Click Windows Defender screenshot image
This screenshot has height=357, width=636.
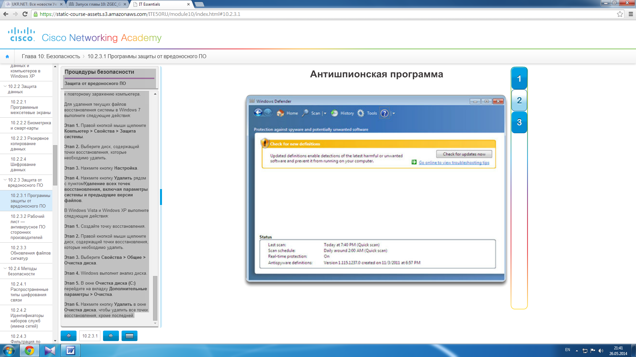(x=376, y=188)
